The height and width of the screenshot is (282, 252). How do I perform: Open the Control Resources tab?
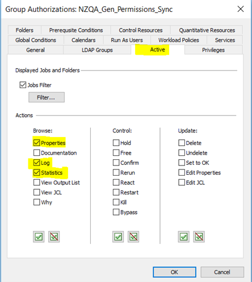(x=141, y=30)
